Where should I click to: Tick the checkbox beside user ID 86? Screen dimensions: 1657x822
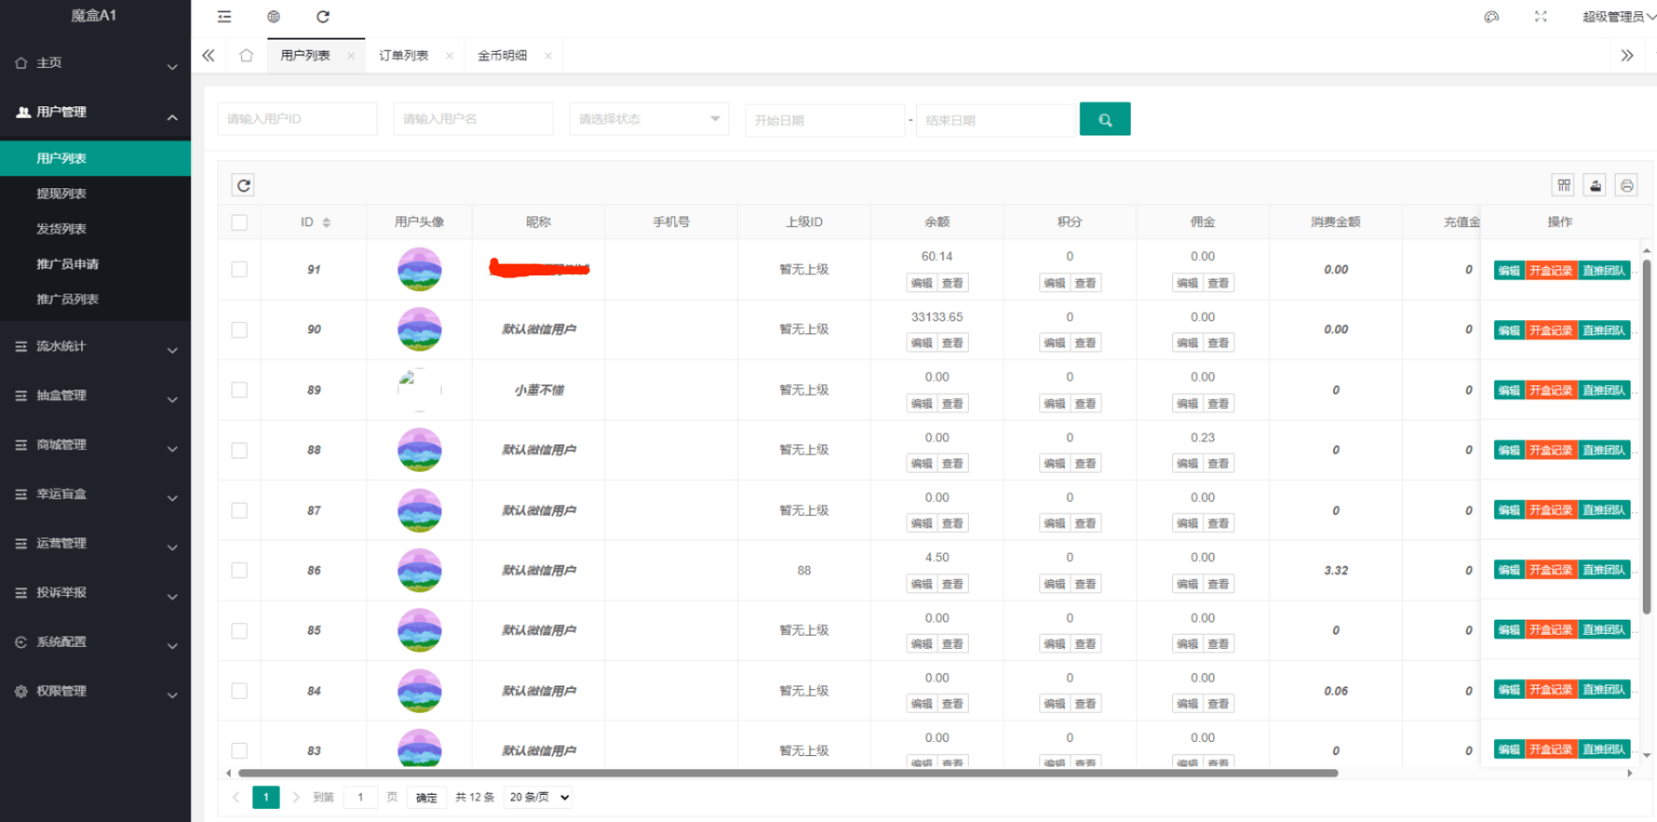(x=239, y=570)
